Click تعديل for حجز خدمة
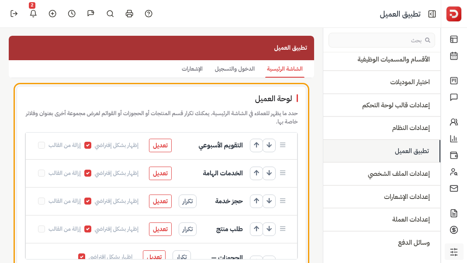 pyautogui.click(x=160, y=202)
